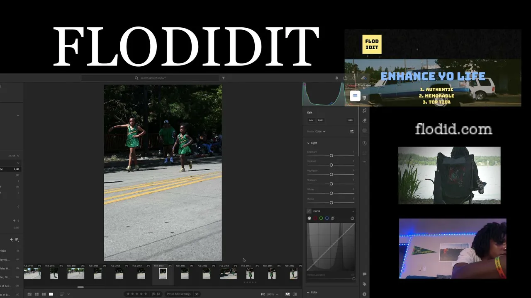Image resolution: width=531 pixels, height=298 pixels.
Task: Select the red curve channel
Action: [x=315, y=218]
